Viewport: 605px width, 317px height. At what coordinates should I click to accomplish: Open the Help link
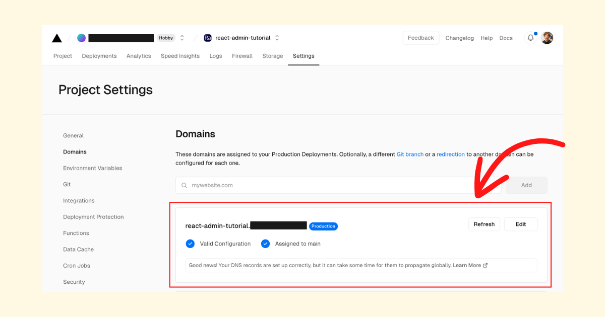487,38
